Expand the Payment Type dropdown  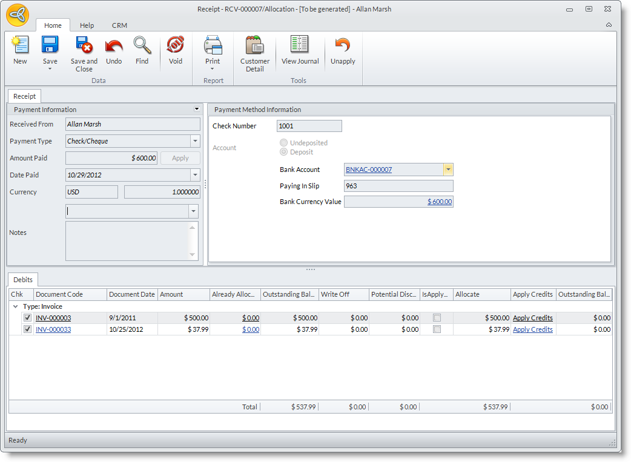(194, 141)
